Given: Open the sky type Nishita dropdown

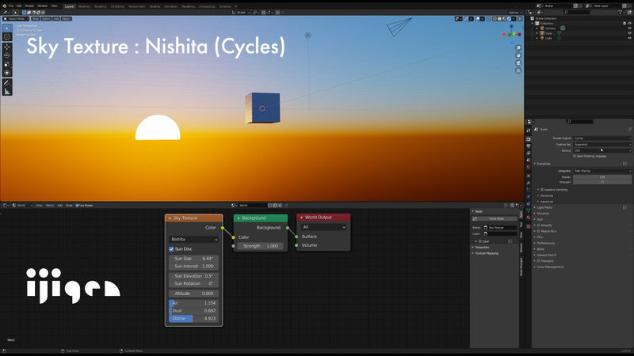Looking at the screenshot, I should 193,240.
